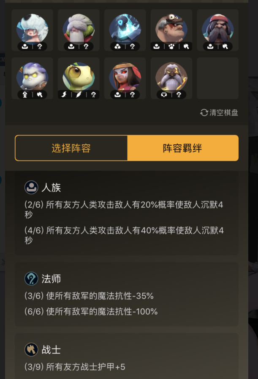Select the white-bearded turban mage portrait

[x=79, y=29]
